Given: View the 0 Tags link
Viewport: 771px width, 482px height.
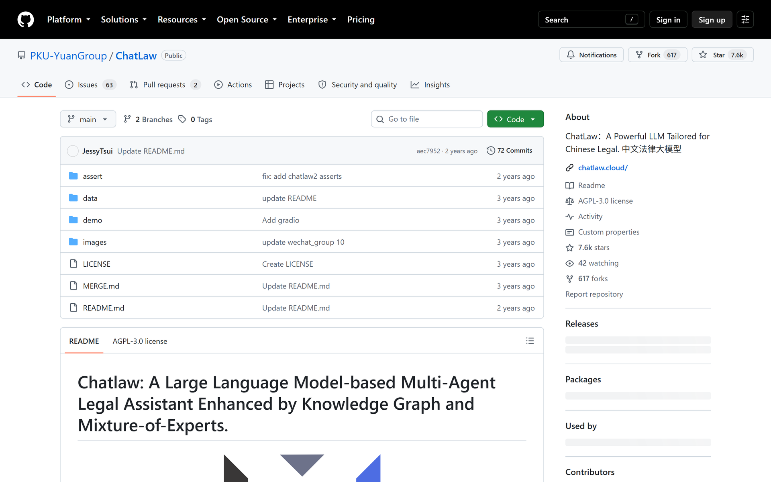Looking at the screenshot, I should click(x=195, y=119).
